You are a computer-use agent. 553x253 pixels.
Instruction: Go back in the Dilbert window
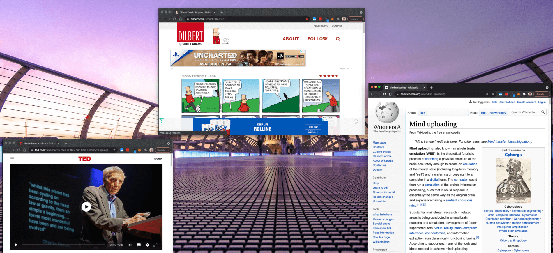162,19
